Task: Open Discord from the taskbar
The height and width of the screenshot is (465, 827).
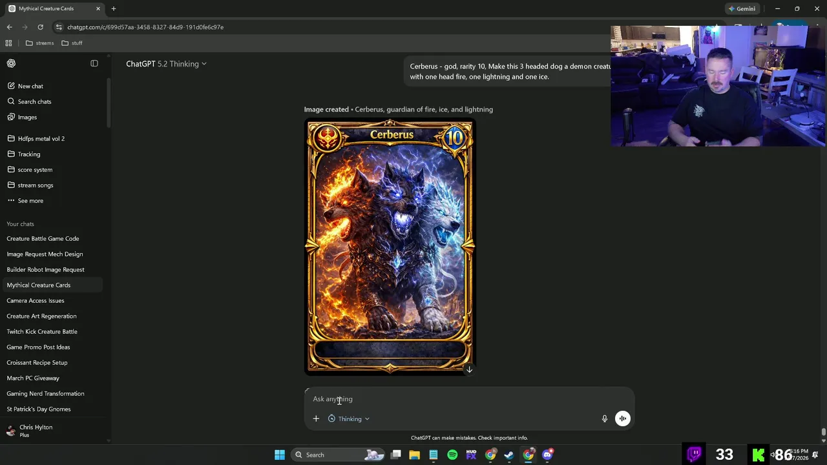Action: click(x=547, y=455)
